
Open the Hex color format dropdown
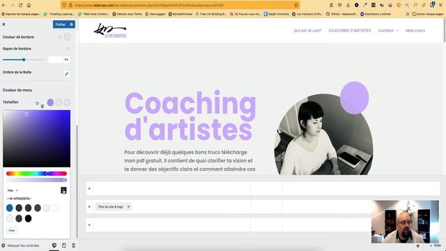(x=13, y=190)
